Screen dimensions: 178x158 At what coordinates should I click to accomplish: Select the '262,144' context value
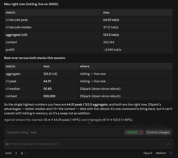coord(109,42)
